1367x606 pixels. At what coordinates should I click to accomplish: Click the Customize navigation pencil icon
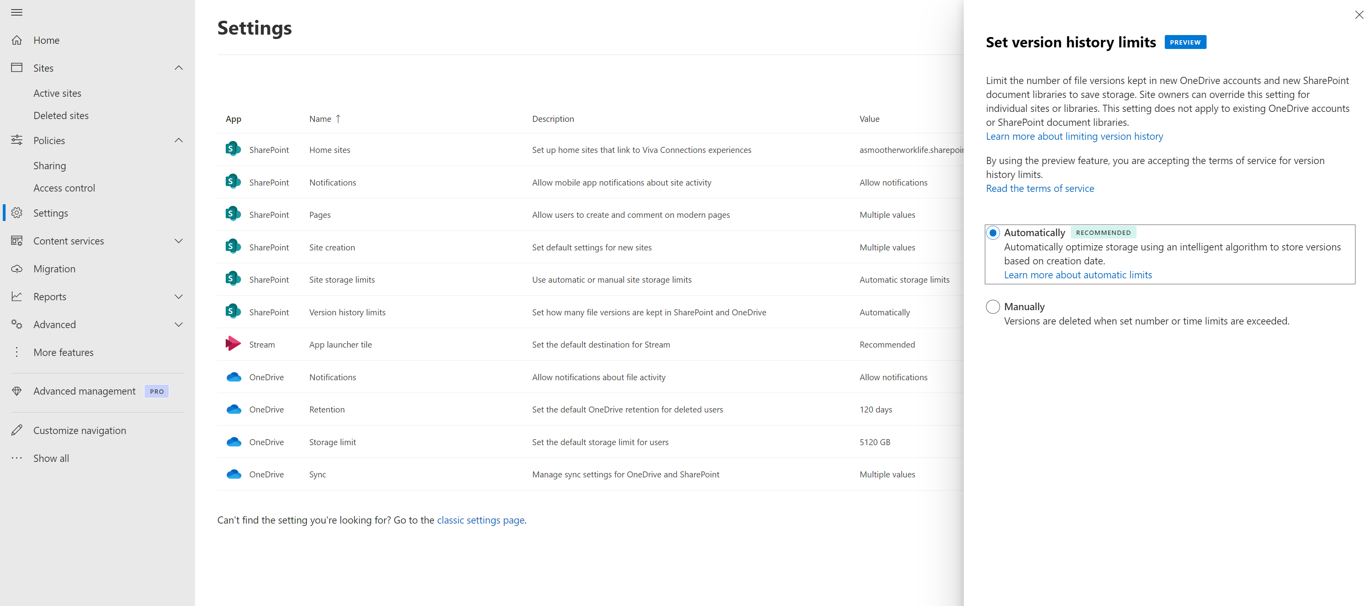coord(16,430)
